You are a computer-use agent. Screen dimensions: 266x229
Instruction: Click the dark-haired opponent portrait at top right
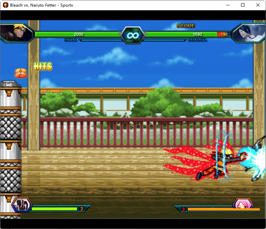[249, 32]
